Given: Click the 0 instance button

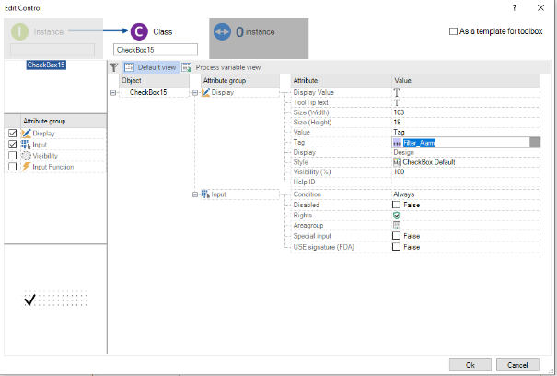Looking at the screenshot, I should coord(259,39).
